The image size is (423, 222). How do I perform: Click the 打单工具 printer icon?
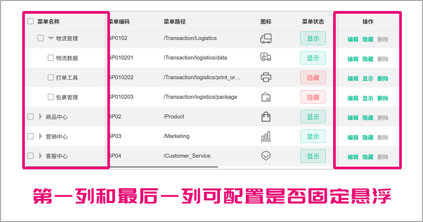pyautogui.click(x=266, y=78)
